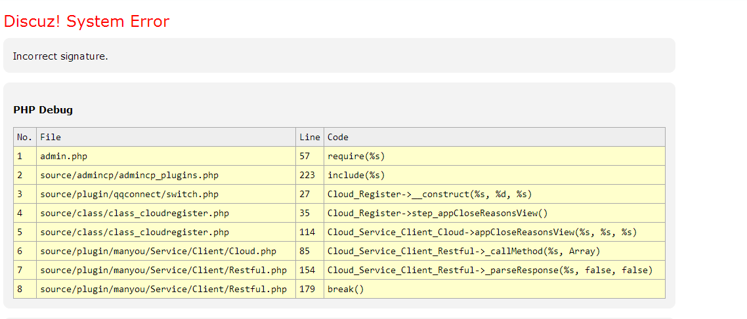Image resolution: width=747 pixels, height=319 pixels.
Task: Select source/plugin/qqconnect/switch.php file cell
Action: [x=166, y=194]
